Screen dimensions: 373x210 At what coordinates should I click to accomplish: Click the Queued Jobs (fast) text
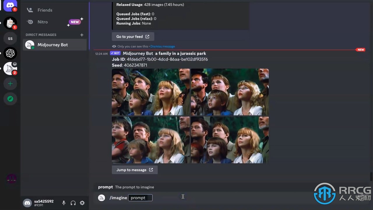point(135,14)
